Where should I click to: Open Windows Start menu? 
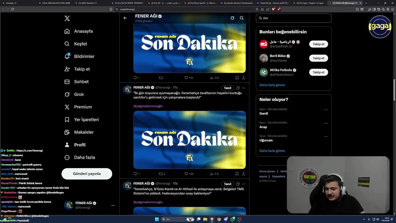(157, 219)
